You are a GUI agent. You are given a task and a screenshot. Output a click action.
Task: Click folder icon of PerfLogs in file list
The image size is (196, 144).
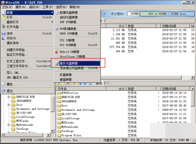click(59, 131)
